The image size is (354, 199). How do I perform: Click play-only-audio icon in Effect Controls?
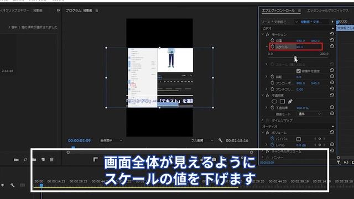pos(346,162)
